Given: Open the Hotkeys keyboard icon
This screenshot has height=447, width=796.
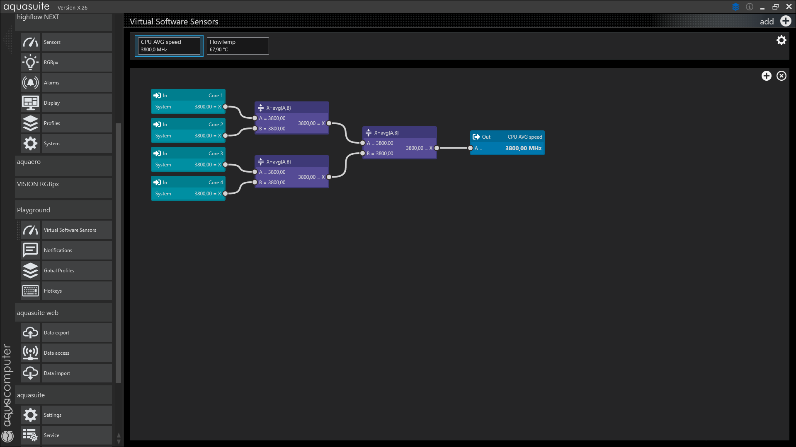Looking at the screenshot, I should 30,291.
